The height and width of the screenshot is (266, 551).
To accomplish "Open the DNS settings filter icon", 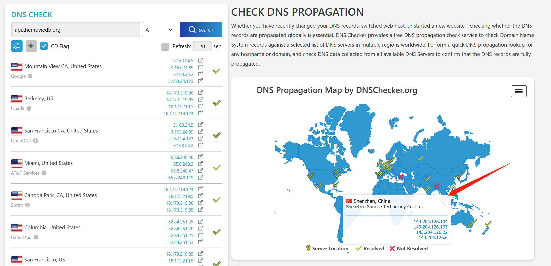I will (x=17, y=46).
